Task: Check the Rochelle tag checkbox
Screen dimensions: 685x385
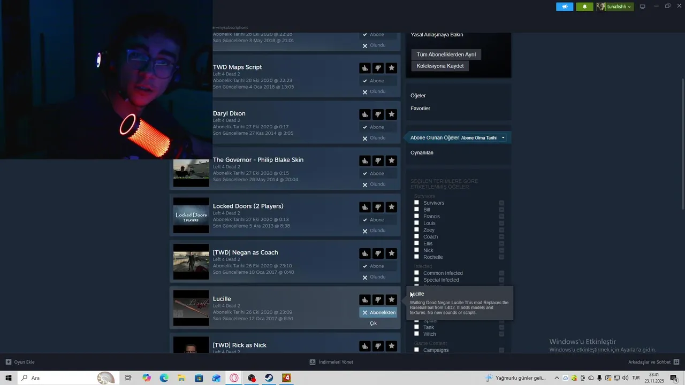Action: point(416,257)
